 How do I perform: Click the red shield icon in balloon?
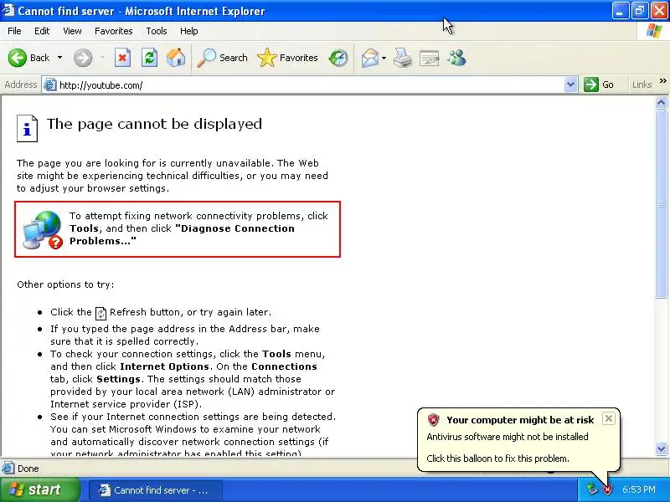(433, 420)
